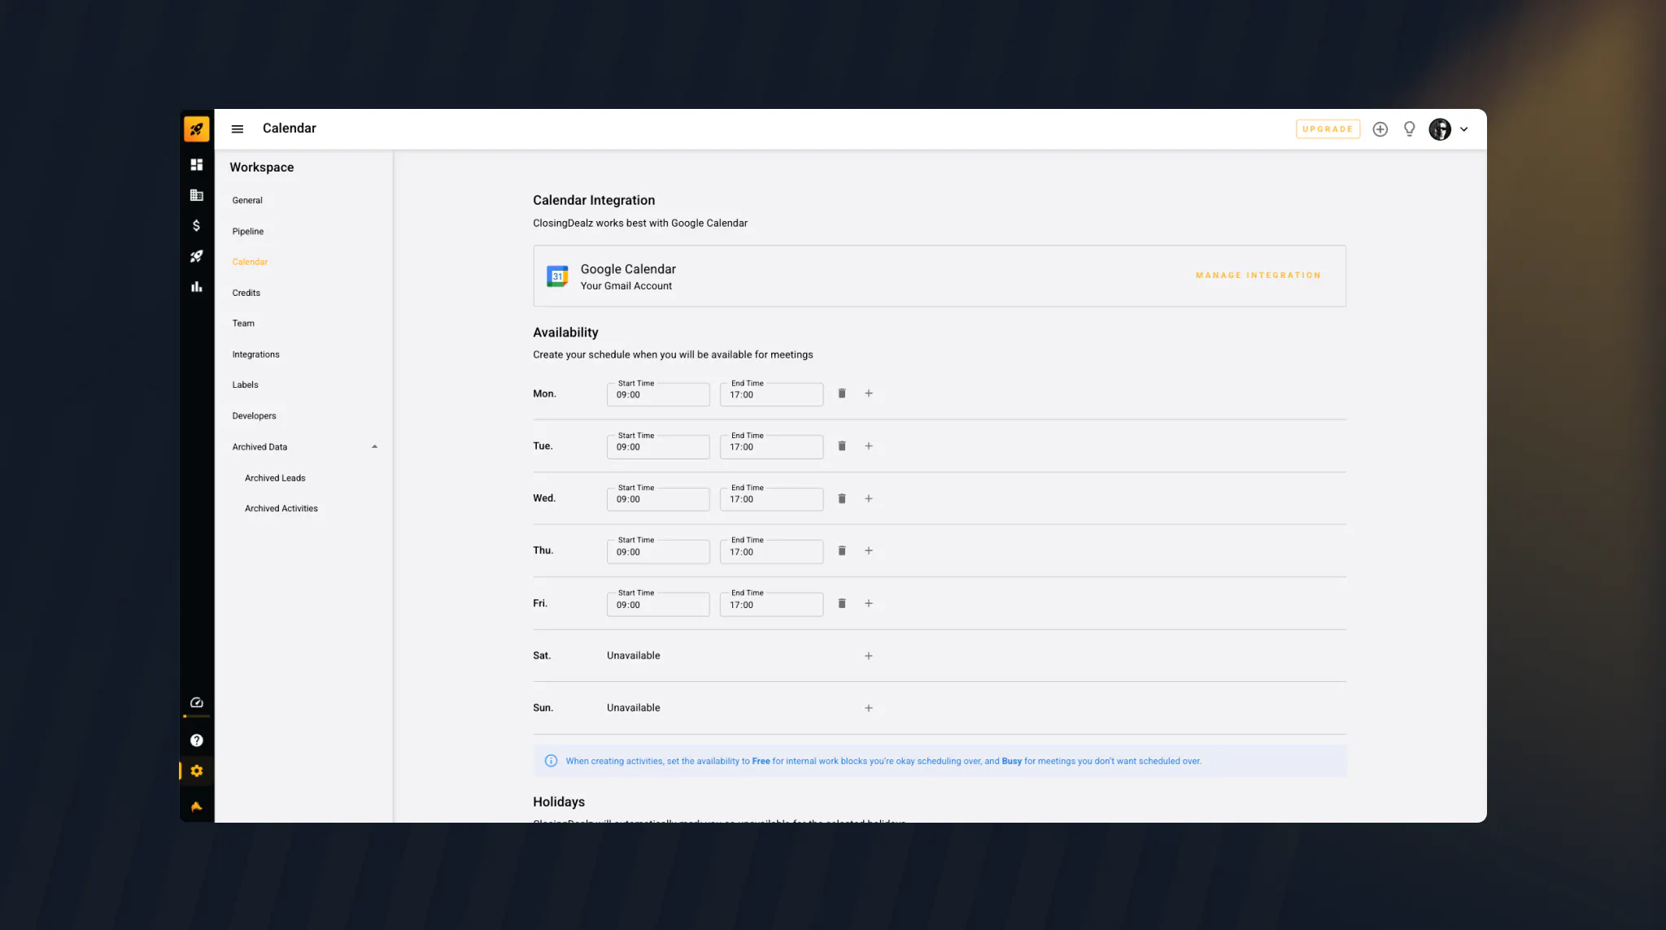
Task: Delete Wednesday's time slot
Action: click(842, 498)
